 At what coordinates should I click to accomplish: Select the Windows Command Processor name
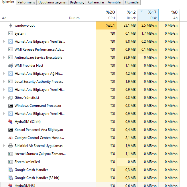tap(38, 106)
